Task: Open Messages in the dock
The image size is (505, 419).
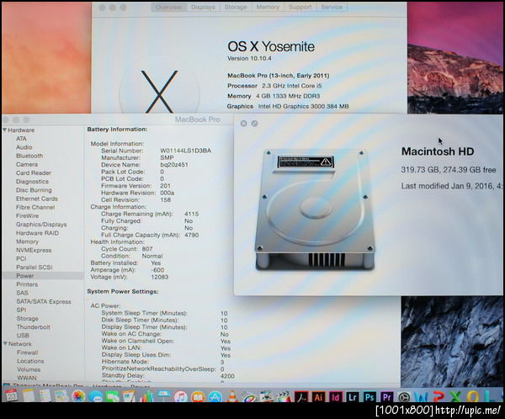Action: tap(96, 396)
